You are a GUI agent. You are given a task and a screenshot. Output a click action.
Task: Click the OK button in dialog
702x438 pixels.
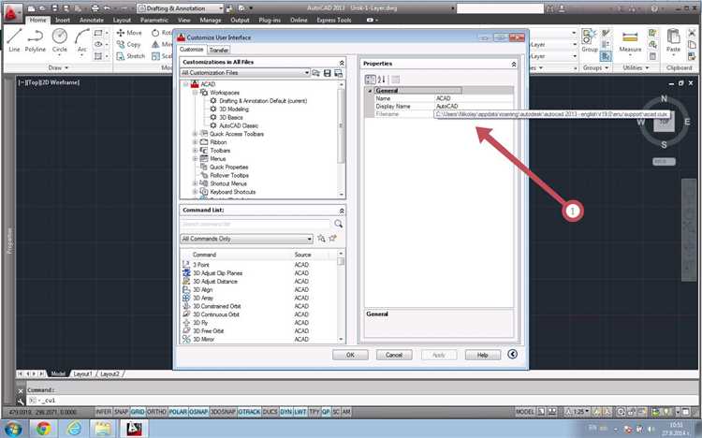(x=350, y=355)
